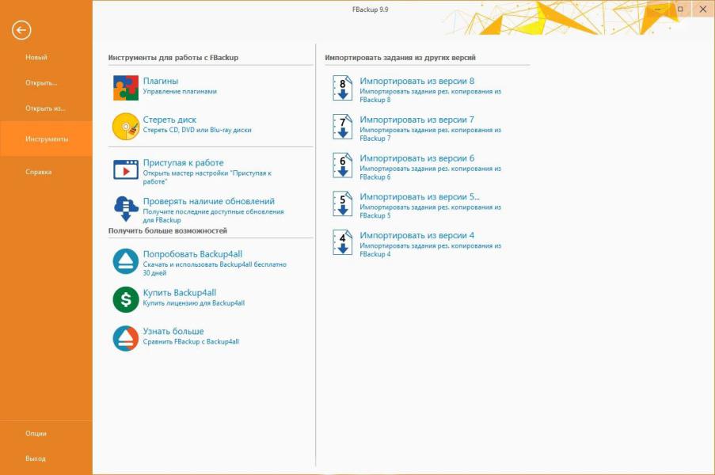715x475 pixels.
Task: Open the Плагины link
Action: [x=161, y=81]
